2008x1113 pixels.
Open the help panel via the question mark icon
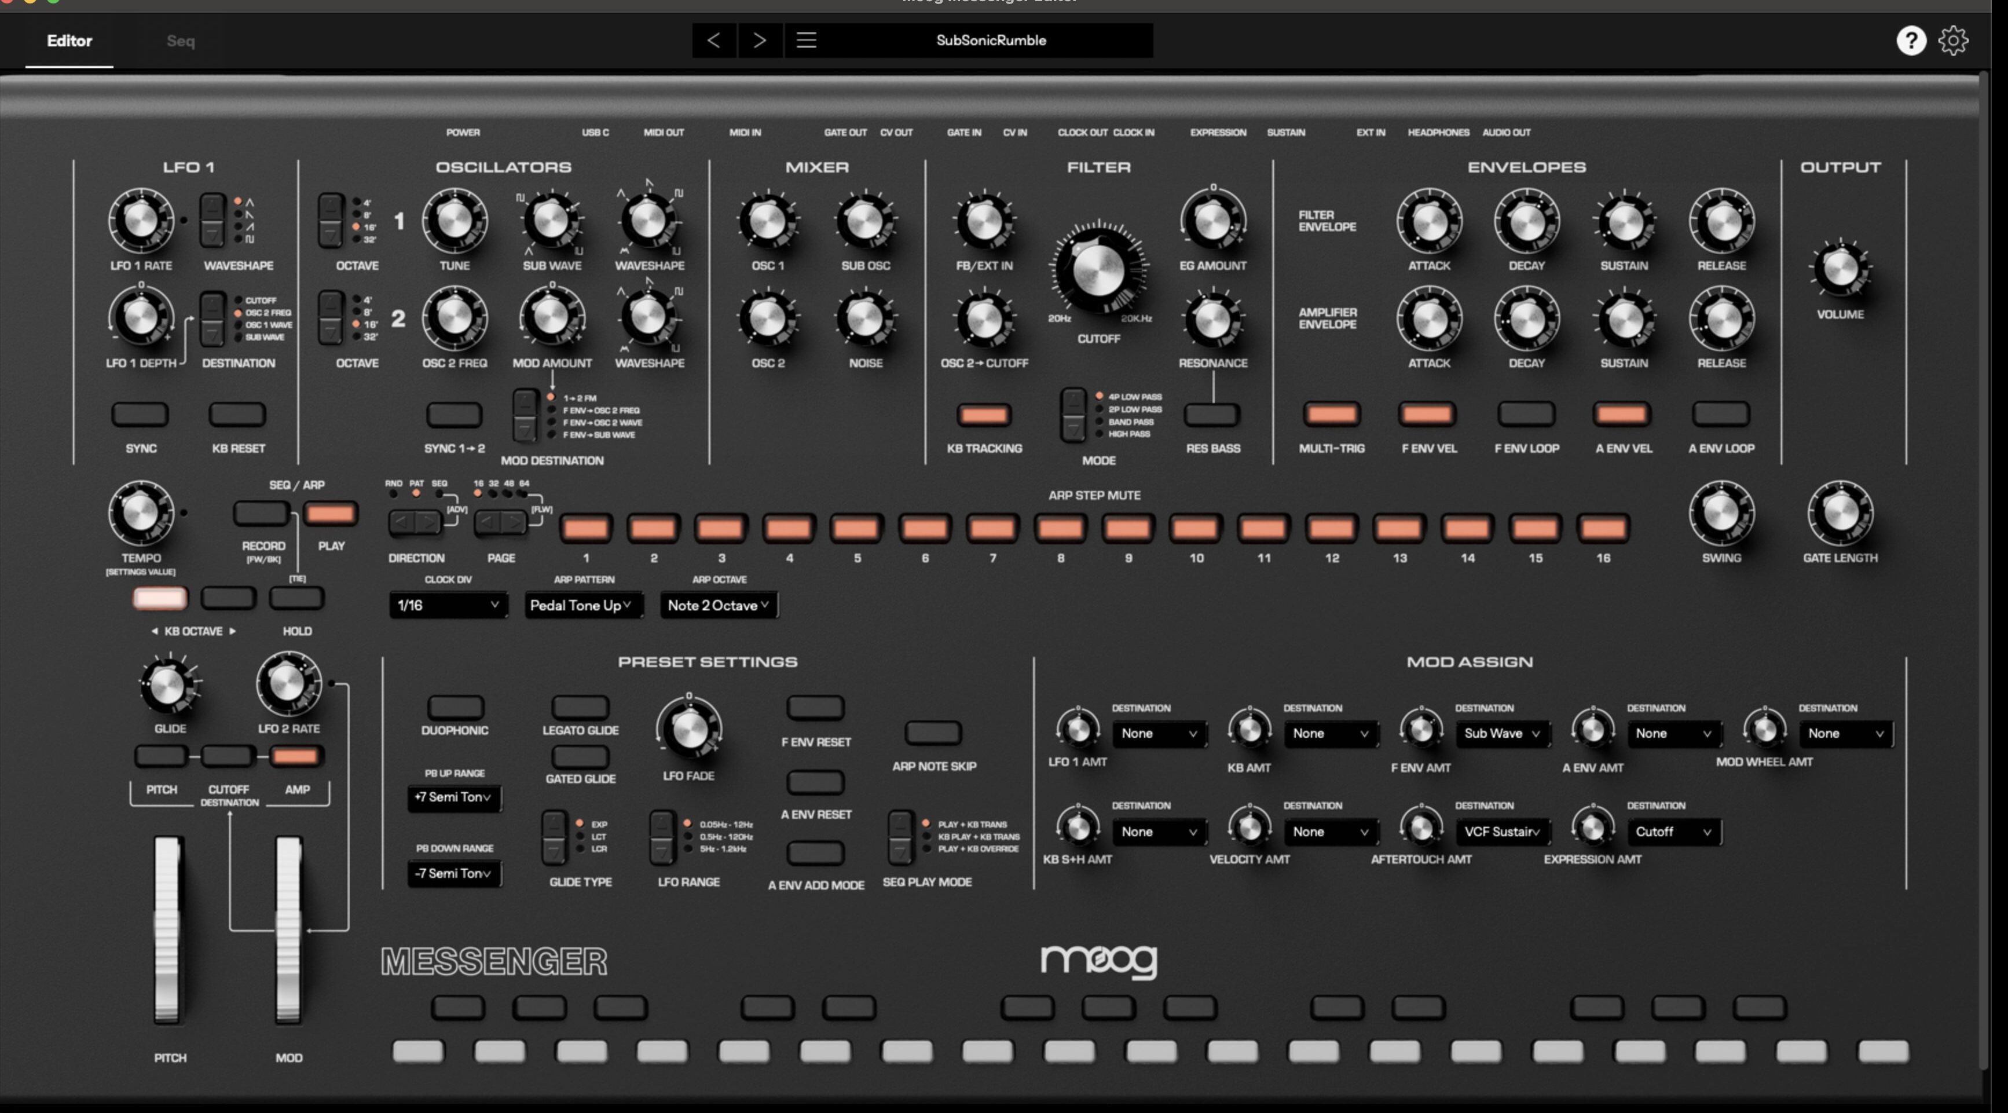(x=1911, y=41)
